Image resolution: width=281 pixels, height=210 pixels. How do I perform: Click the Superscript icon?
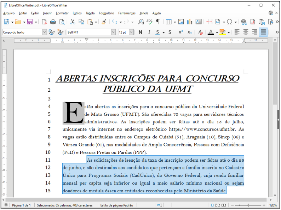click(x=180, y=32)
